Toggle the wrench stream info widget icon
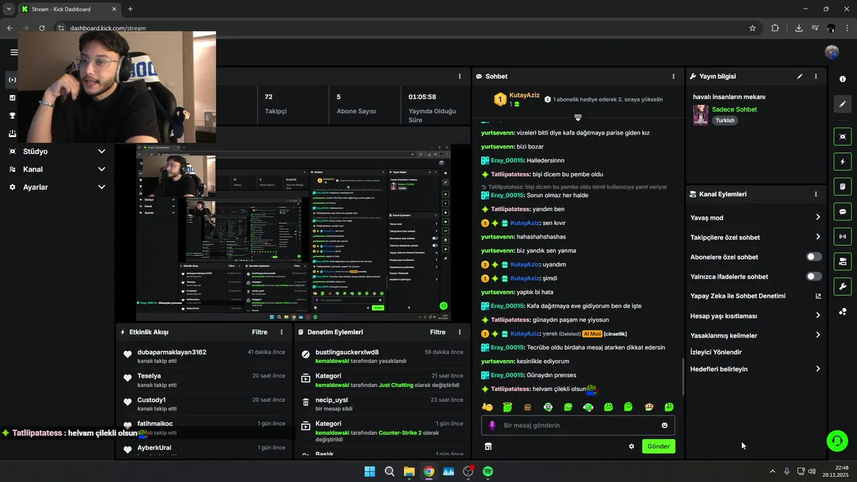 (x=842, y=287)
